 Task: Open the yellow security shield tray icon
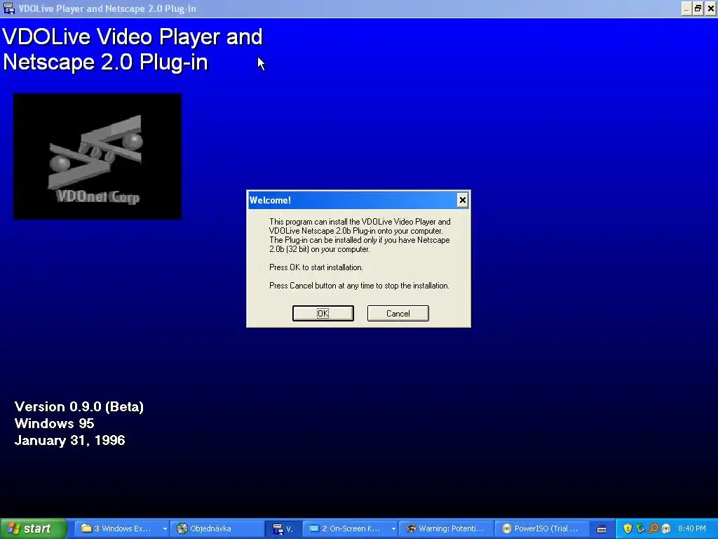click(x=628, y=528)
